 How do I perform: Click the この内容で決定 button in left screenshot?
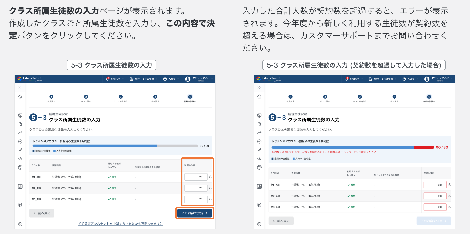click(194, 213)
